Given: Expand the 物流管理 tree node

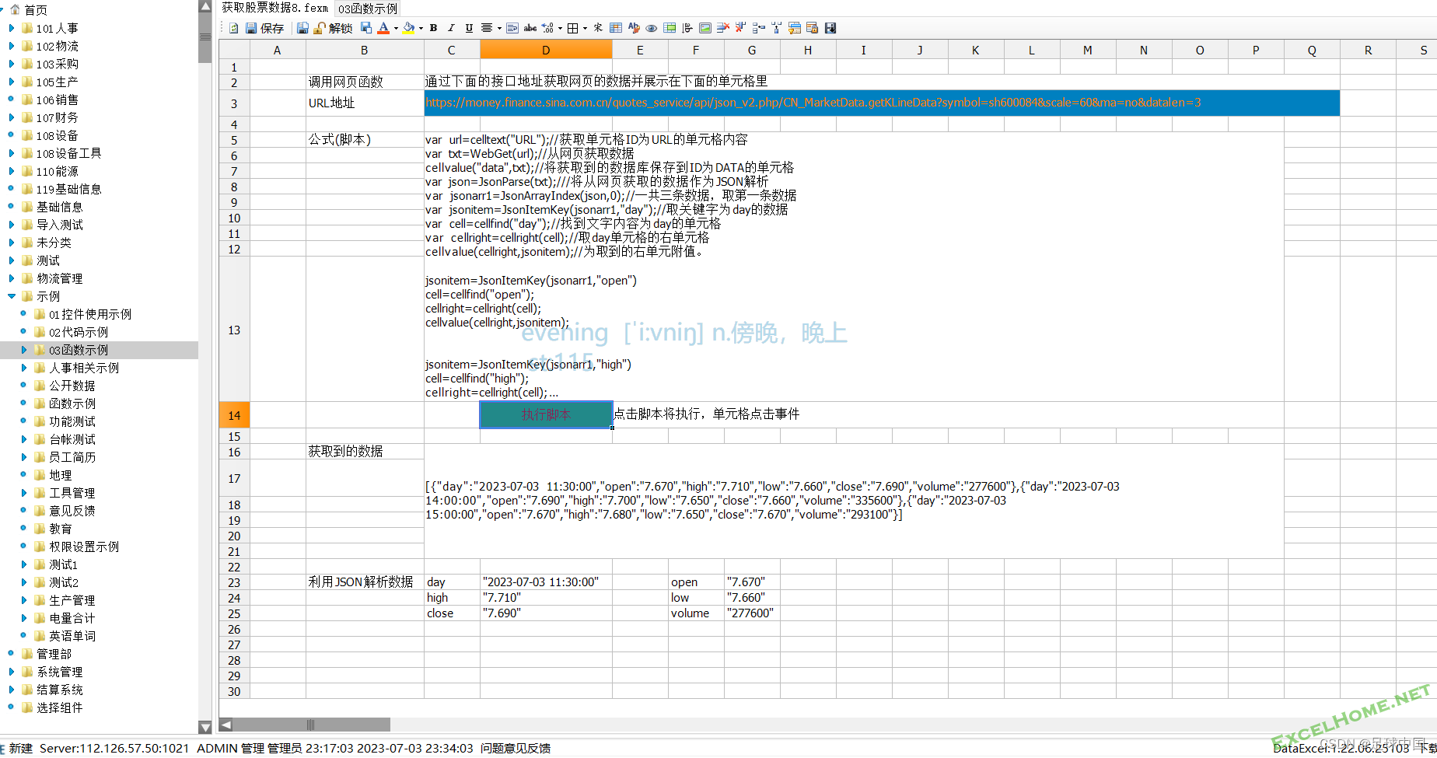Looking at the screenshot, I should 11,278.
